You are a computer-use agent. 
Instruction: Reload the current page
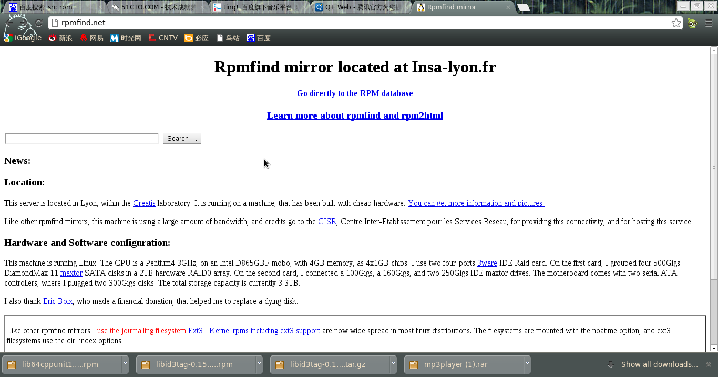[38, 23]
